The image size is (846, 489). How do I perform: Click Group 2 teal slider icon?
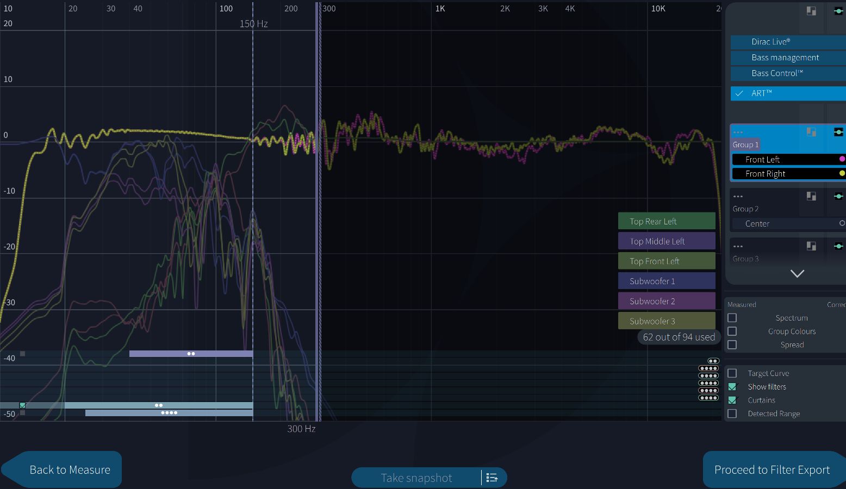coord(838,196)
